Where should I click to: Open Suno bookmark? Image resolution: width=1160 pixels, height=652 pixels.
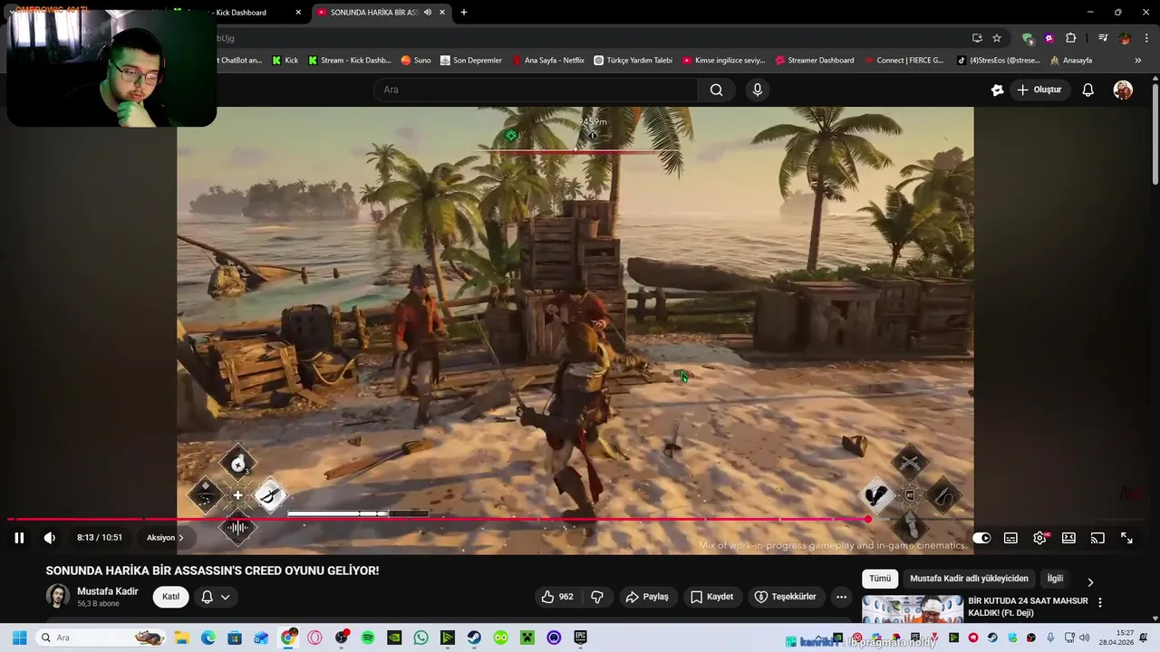coord(416,61)
